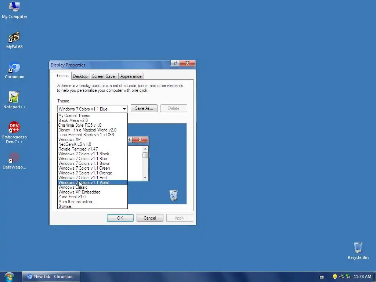Pick Zune Final v1.0 theme
The image size is (376, 282).
[92, 197]
